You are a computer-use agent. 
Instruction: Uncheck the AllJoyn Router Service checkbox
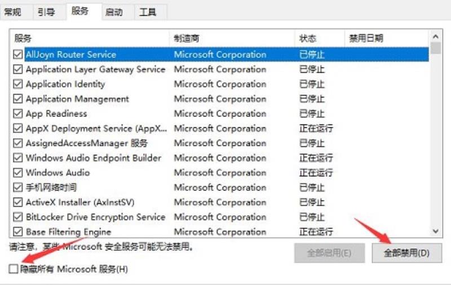pyautogui.click(x=18, y=54)
